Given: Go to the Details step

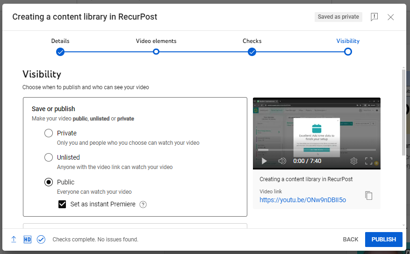Looking at the screenshot, I should click(x=60, y=52).
